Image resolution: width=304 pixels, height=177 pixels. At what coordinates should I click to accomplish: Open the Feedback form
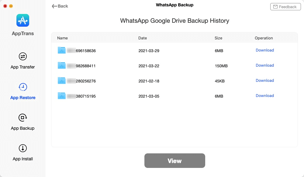(285, 7)
